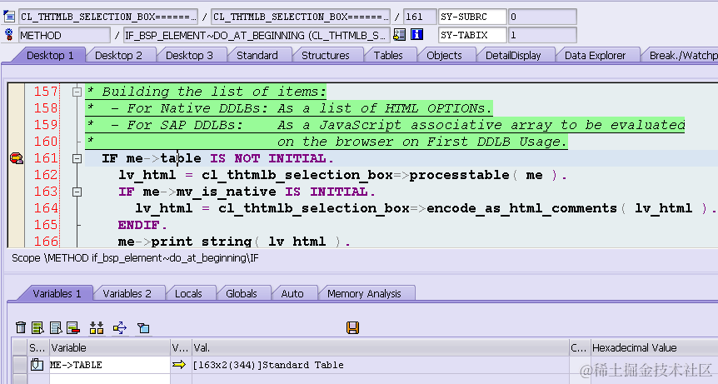Select the Variables 1 tab

(x=57, y=293)
